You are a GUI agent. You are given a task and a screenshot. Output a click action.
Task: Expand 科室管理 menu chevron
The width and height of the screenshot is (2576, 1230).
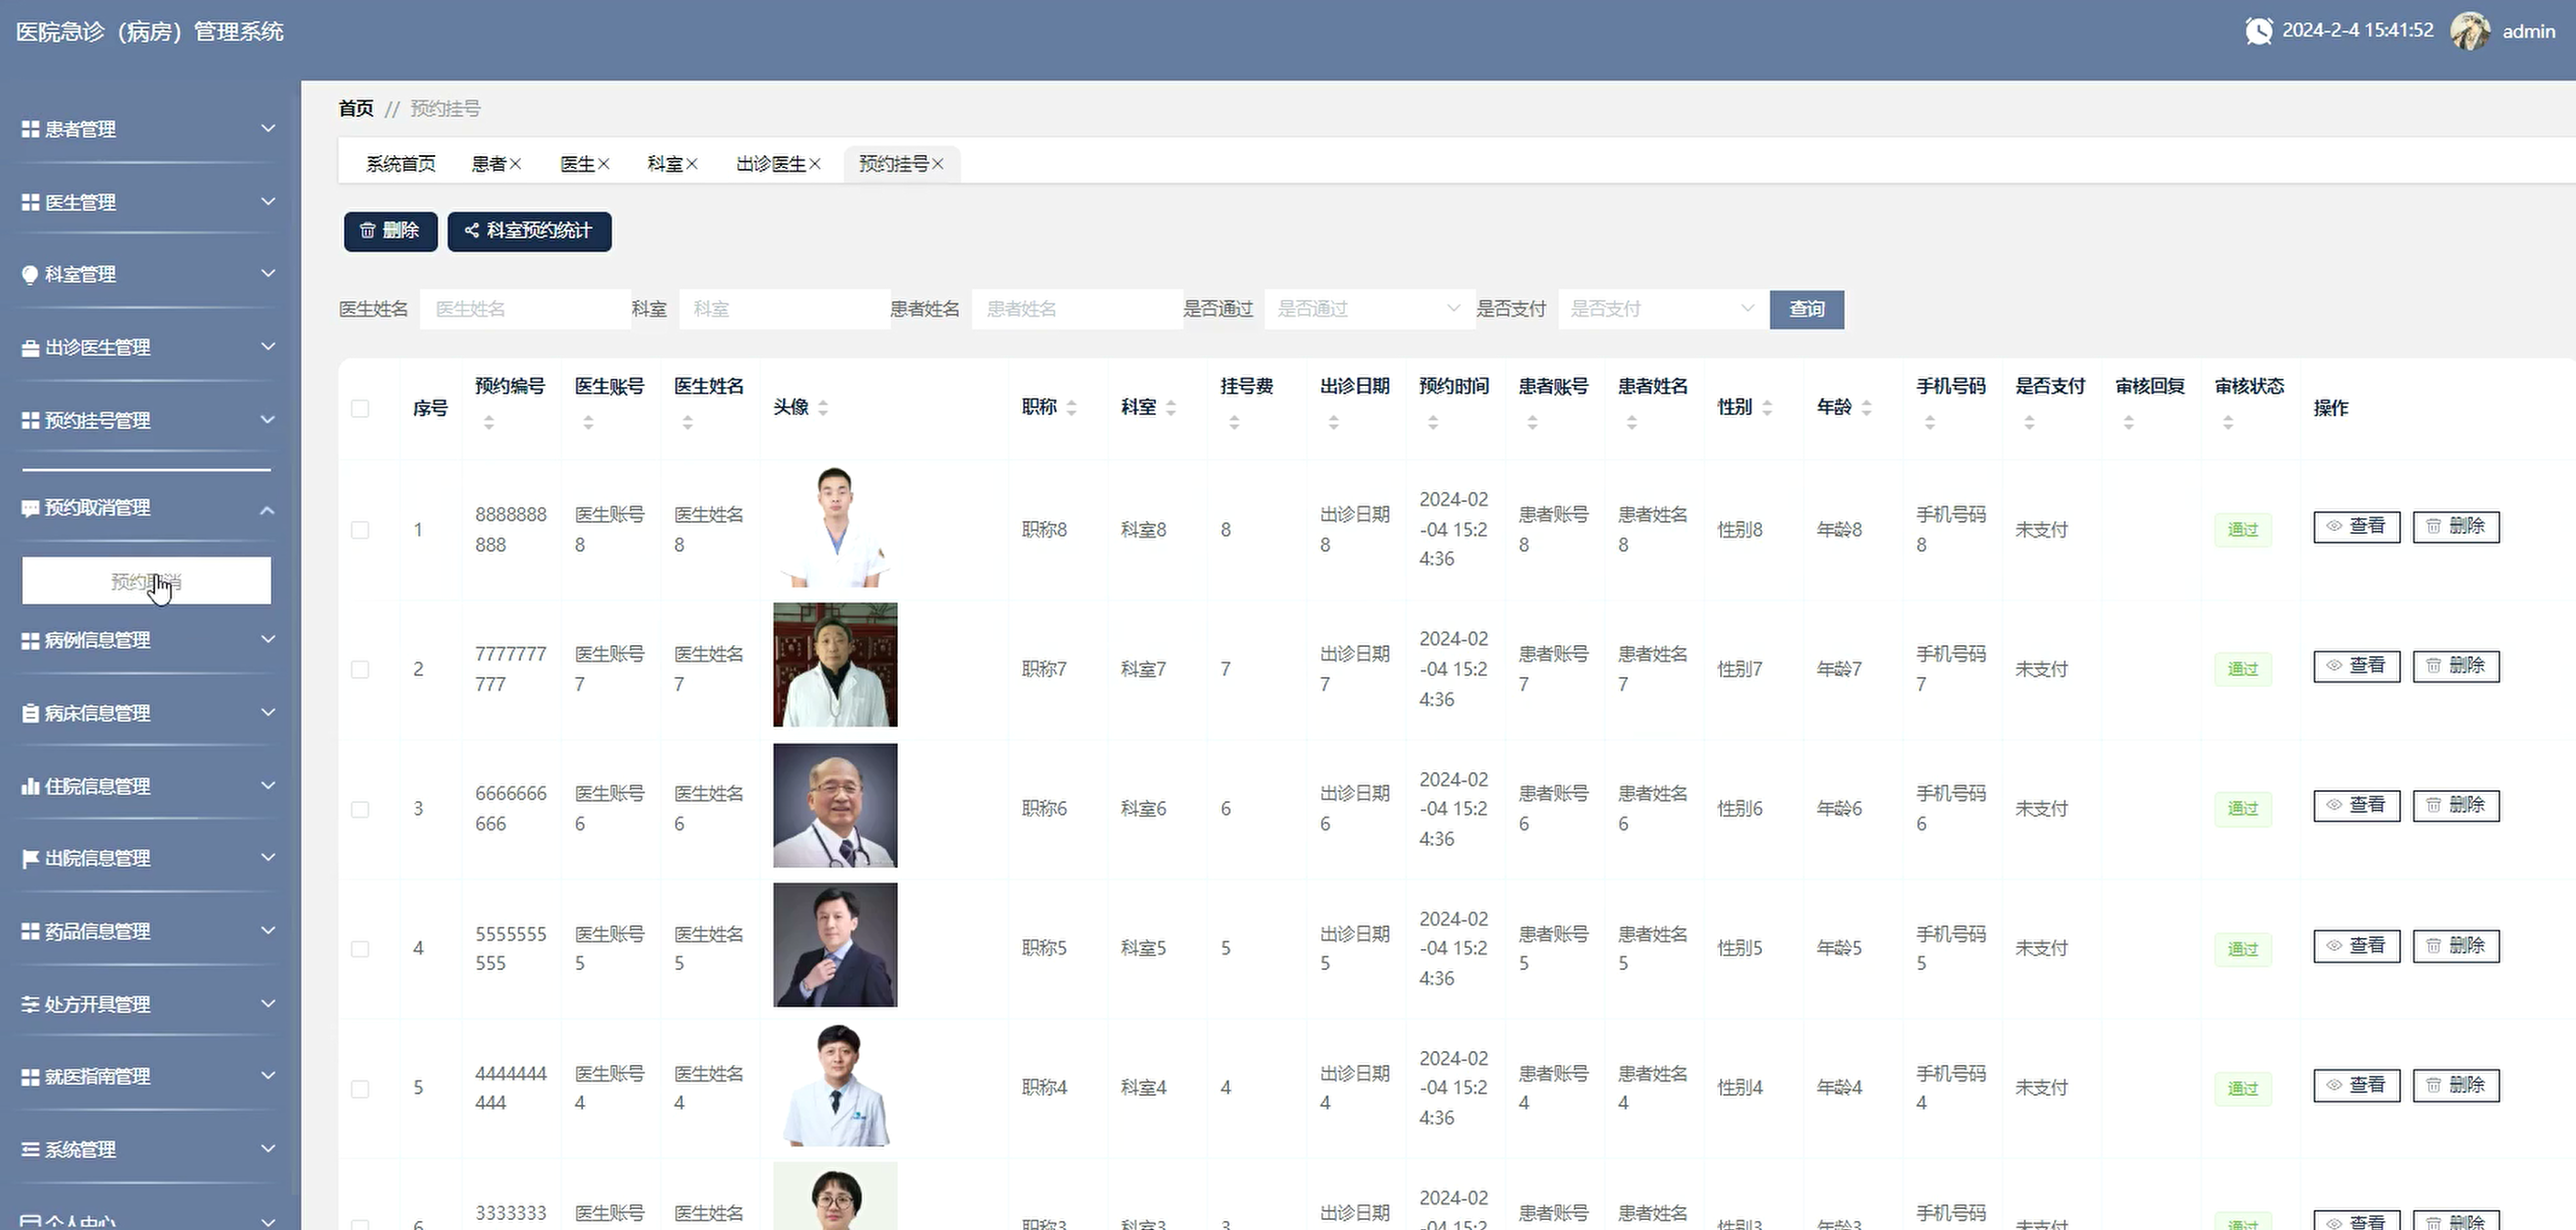tap(268, 273)
